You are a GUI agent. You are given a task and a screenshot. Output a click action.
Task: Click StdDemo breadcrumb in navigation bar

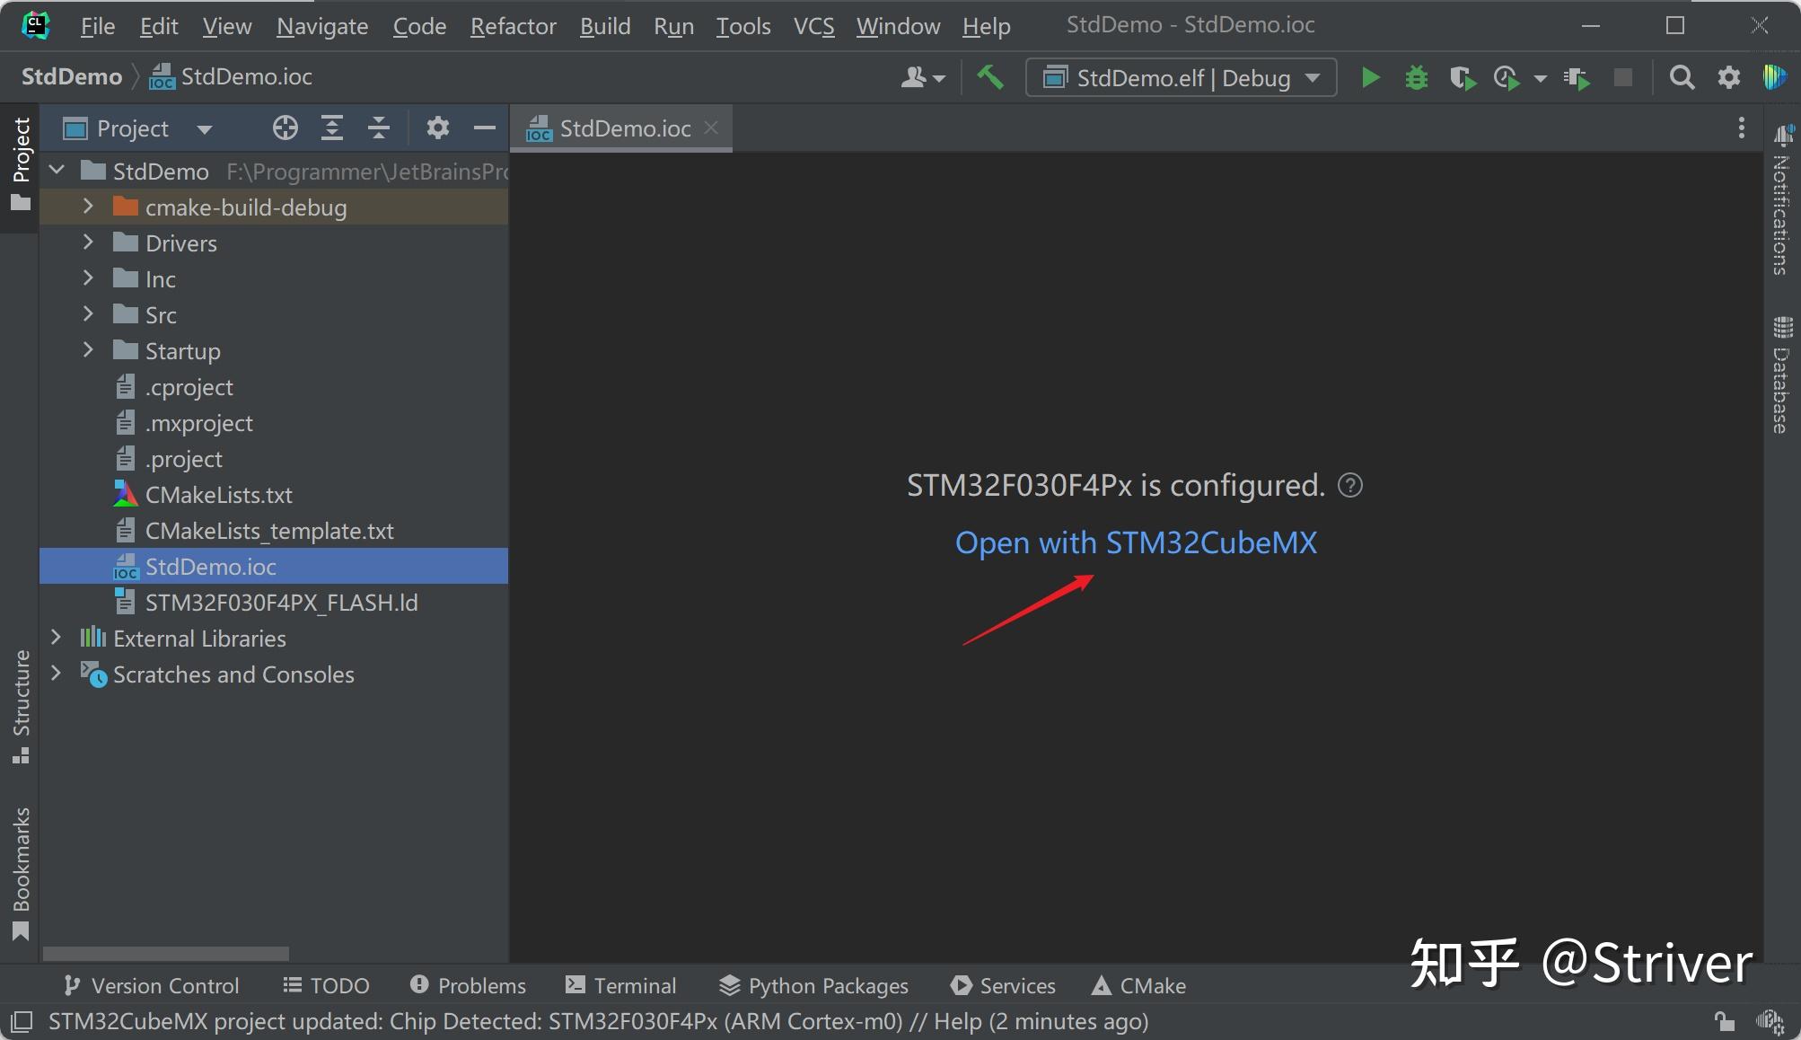tap(72, 76)
